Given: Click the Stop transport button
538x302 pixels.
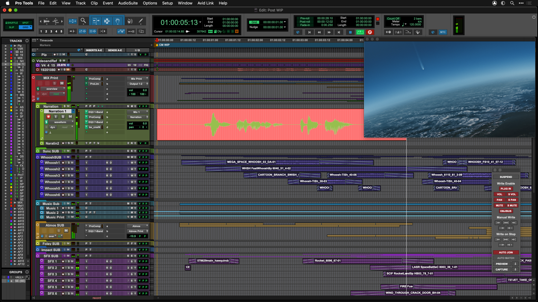Looking at the screenshot, I should [350, 32].
